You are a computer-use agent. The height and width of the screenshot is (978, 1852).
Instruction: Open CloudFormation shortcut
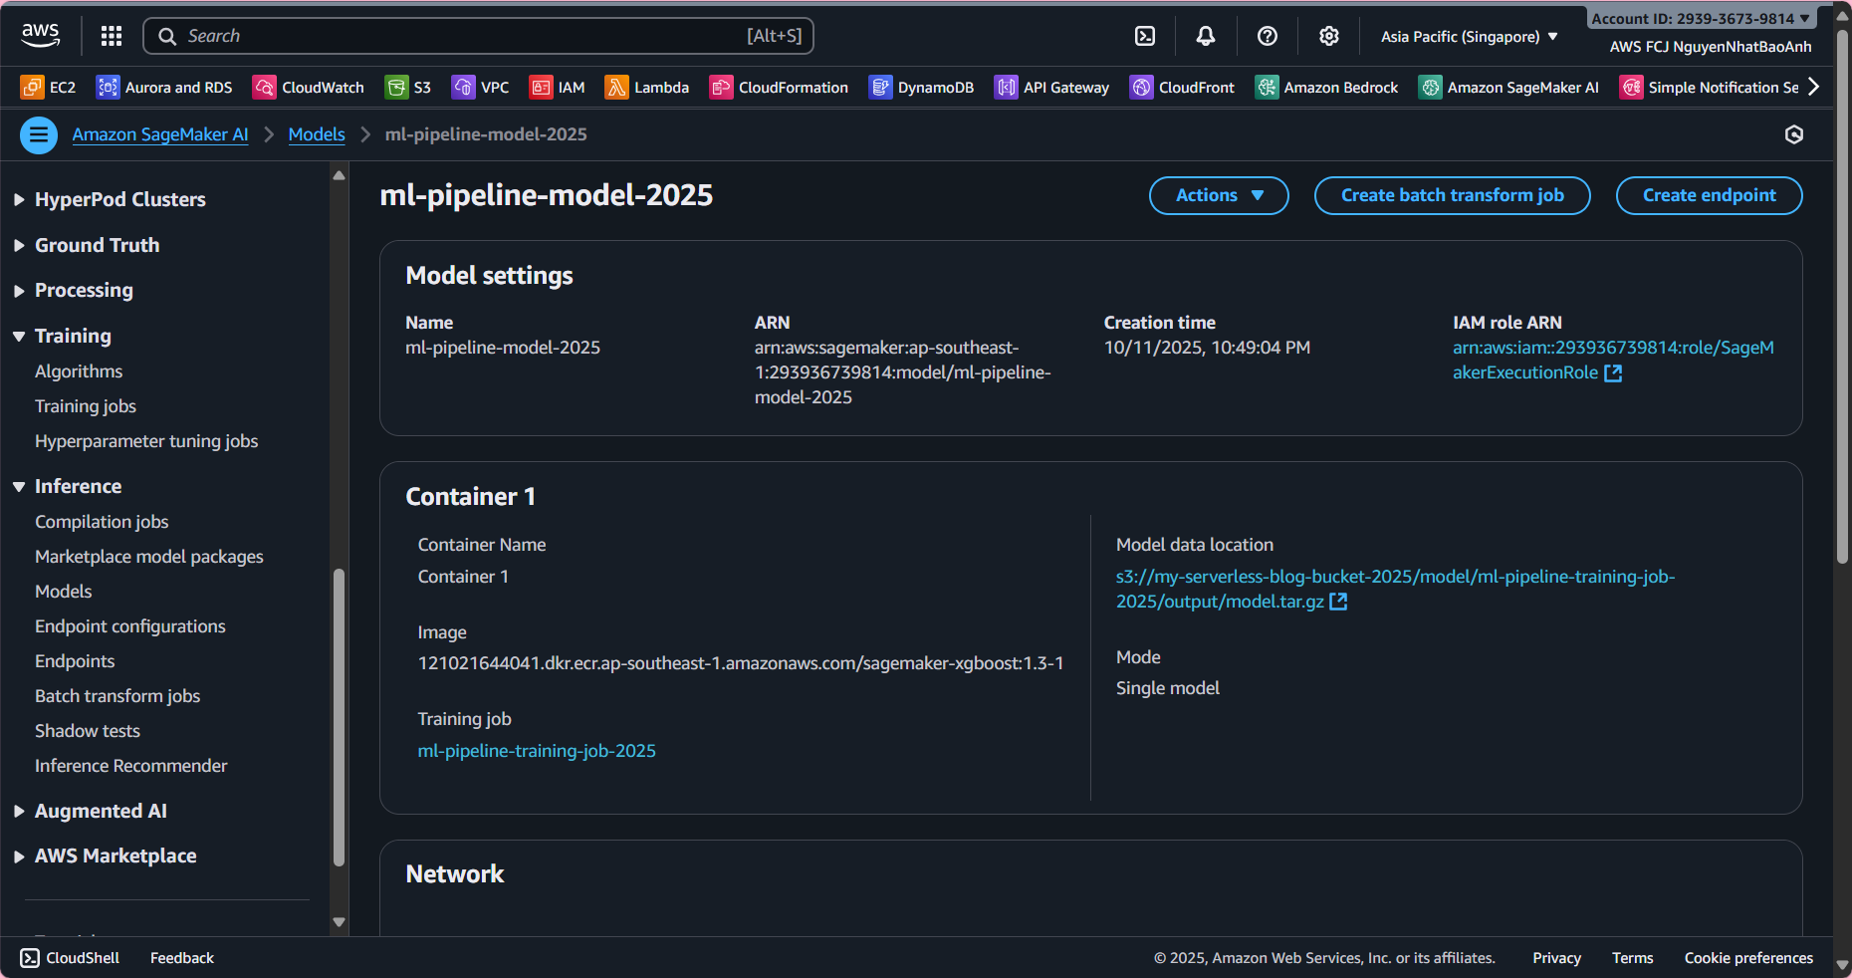[x=779, y=88]
